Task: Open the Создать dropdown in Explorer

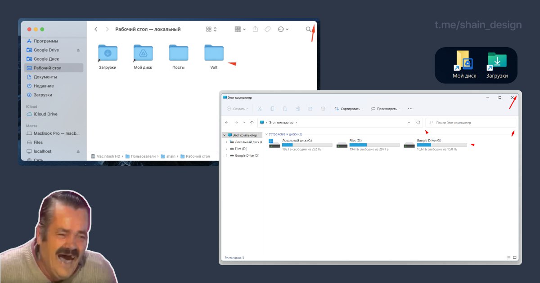Action: click(238, 109)
